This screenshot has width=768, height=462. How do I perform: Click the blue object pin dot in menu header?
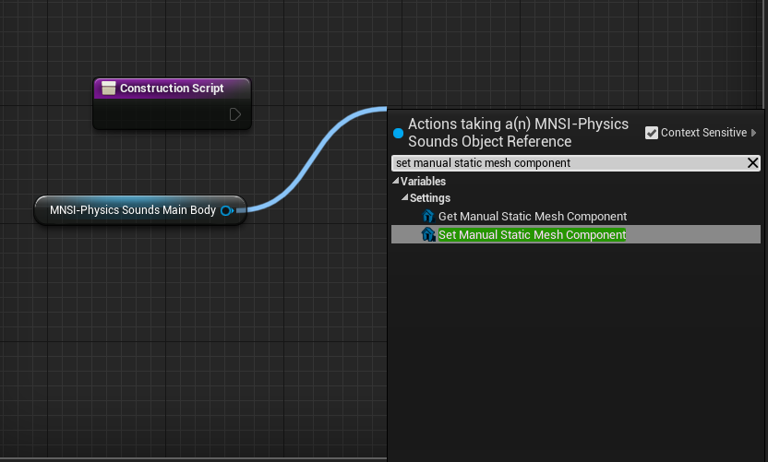[398, 134]
